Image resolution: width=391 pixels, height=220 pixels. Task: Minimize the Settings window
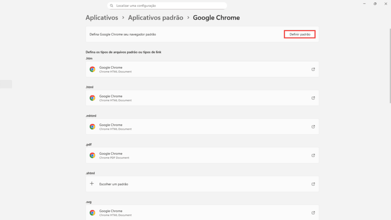tap(364, 4)
